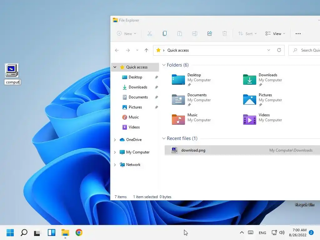Screen dimensions: 320x240
Task: Click the ENG language indicator
Action: (x=262, y=232)
